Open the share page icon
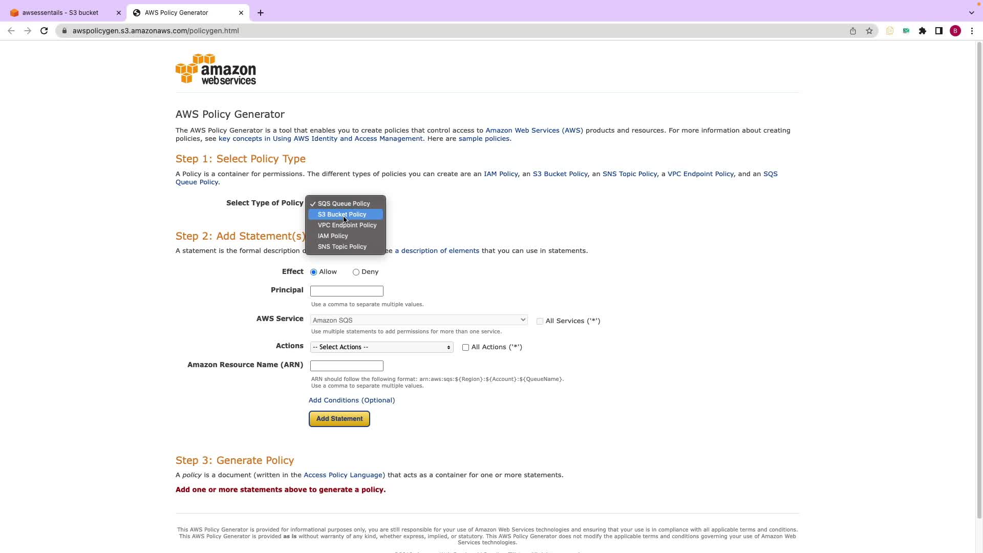This screenshot has width=983, height=553. pos(853,31)
